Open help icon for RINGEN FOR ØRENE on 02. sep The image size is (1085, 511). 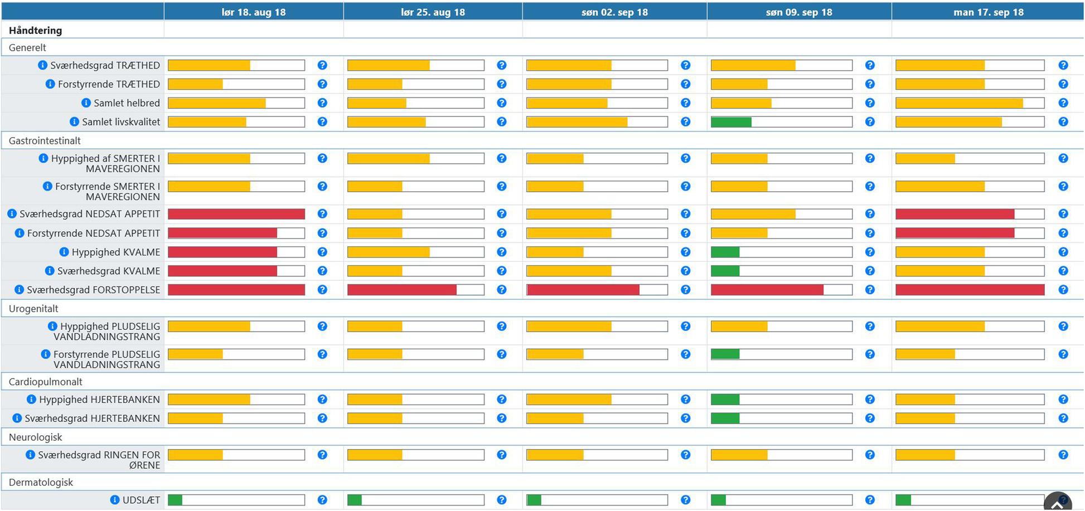(686, 455)
